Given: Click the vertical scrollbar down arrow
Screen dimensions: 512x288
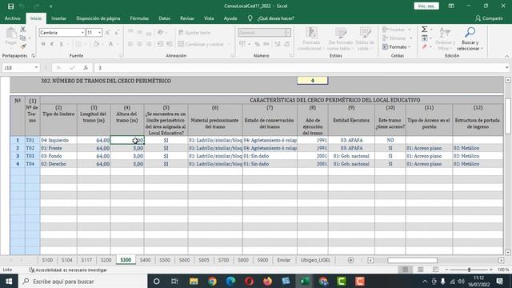Looking at the screenshot, I should (508, 253).
